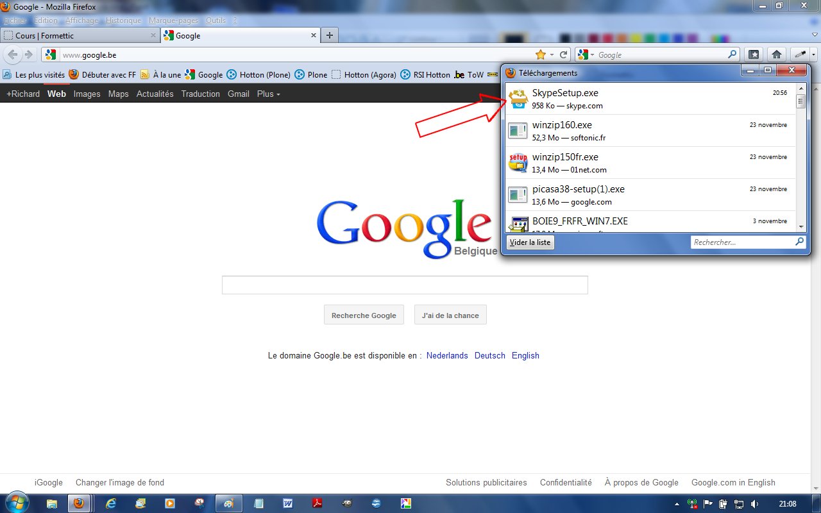Image resolution: width=821 pixels, height=513 pixels.
Task: Click the eyedropper ColorZilla icon
Action: point(800,55)
